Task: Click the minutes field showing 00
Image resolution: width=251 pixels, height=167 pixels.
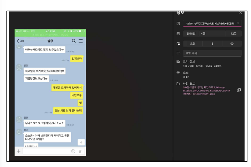Action: 232,44
